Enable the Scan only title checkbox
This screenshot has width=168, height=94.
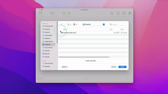pos(85,61)
